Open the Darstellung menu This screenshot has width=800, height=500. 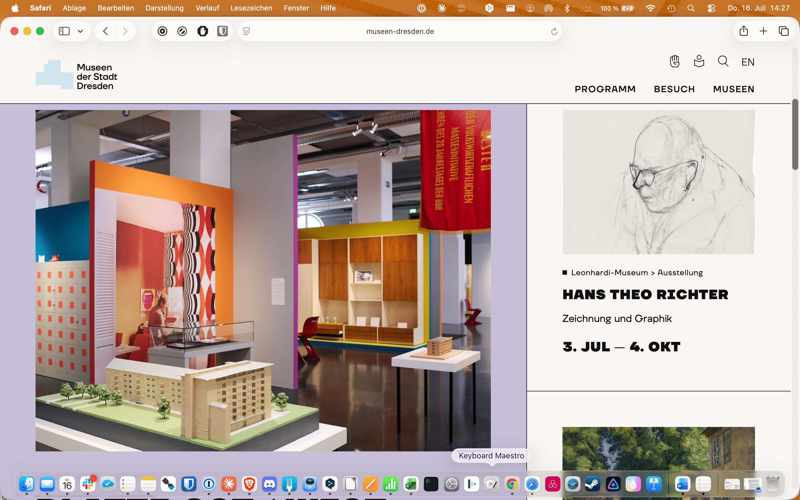click(x=164, y=8)
